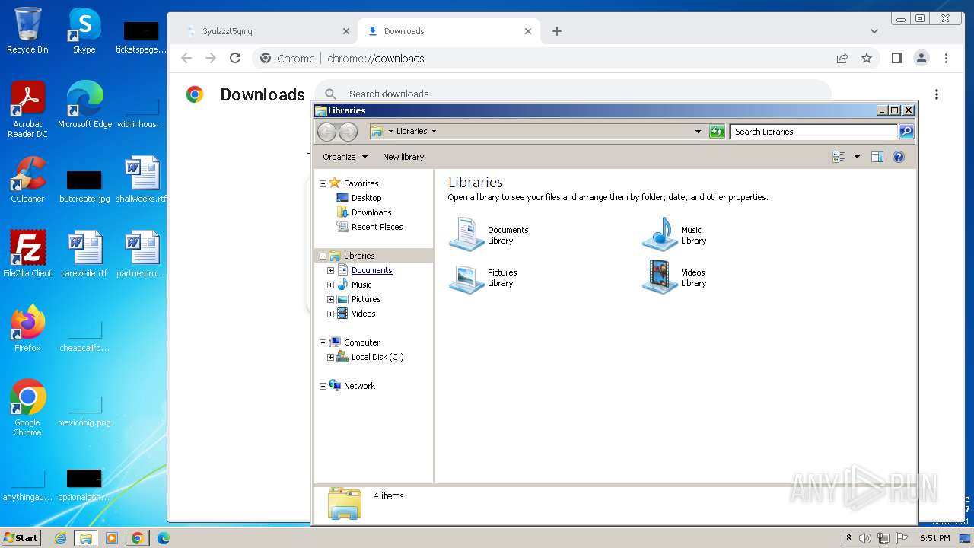Click the change view icon in Explorer toolbar
Viewport: 974px width, 548px height.
click(839, 157)
